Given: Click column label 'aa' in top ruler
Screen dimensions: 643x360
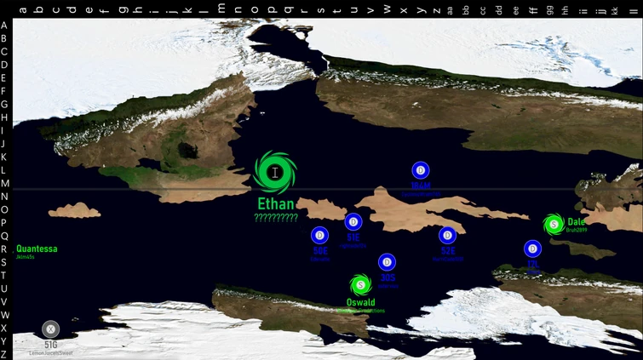Looking at the screenshot, I should point(450,11).
